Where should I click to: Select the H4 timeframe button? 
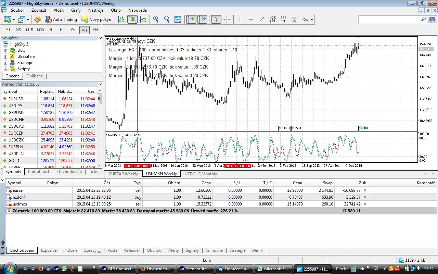click(x=62, y=30)
